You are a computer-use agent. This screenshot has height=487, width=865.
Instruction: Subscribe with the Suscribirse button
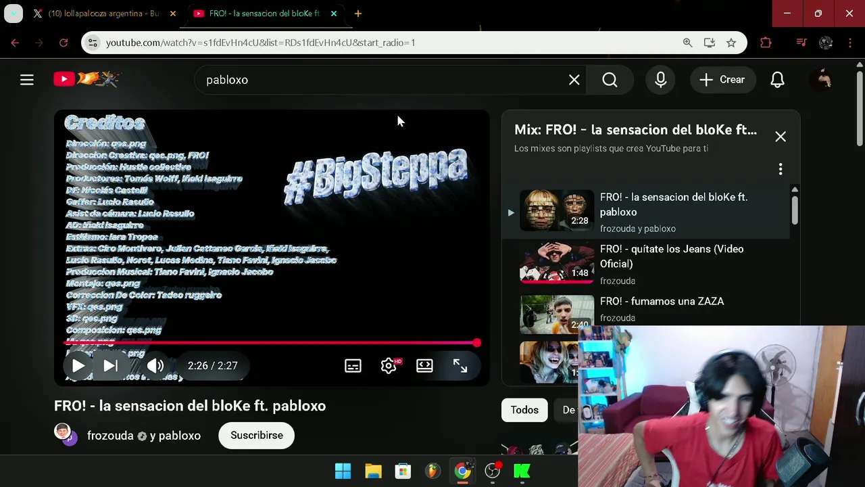tap(256, 436)
